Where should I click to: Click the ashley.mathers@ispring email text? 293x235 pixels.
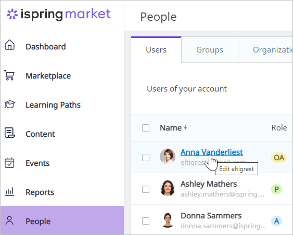222,194
